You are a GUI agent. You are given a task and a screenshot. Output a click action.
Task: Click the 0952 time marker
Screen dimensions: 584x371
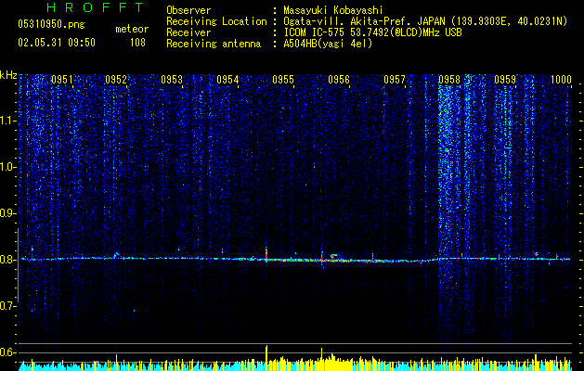click(116, 79)
